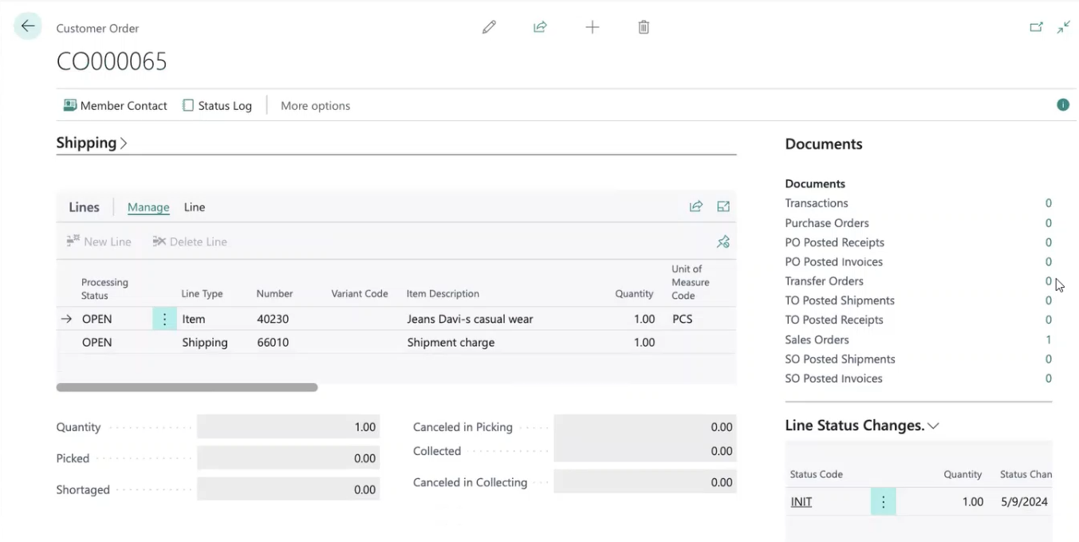Click the INIT status code link
The height and width of the screenshot is (542, 1079).
tap(801, 502)
